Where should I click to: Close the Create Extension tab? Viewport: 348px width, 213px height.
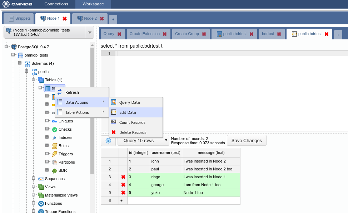[165, 34]
